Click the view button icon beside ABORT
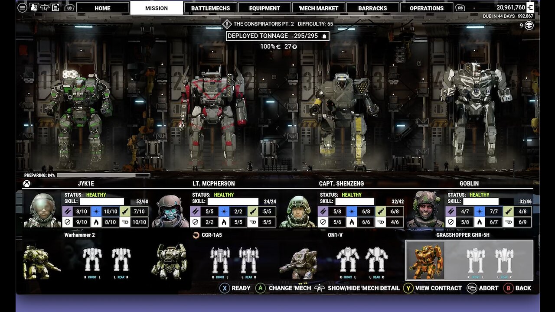555x312 pixels. click(472, 288)
